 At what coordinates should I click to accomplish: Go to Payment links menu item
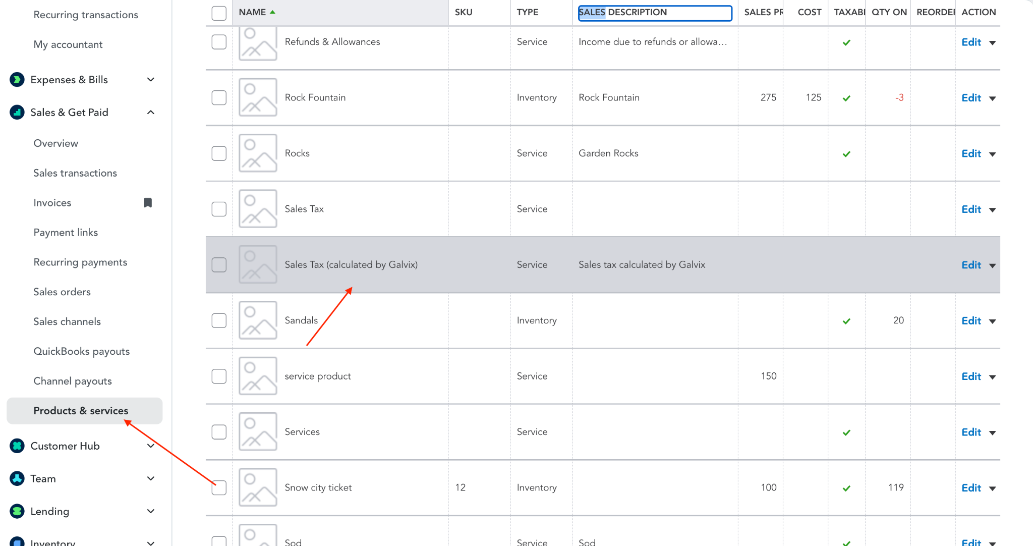66,233
